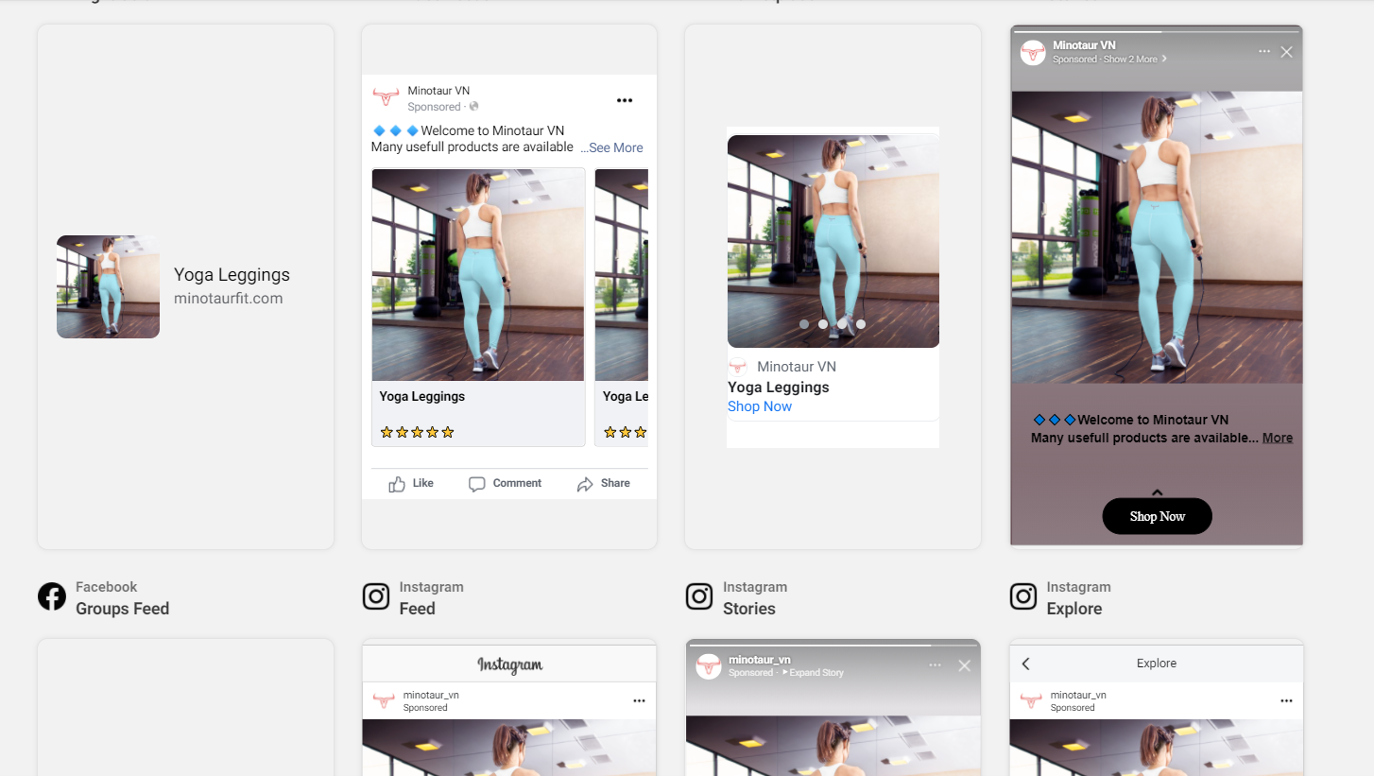Open three-dot menu on Instagram Feed preview
The height and width of the screenshot is (776, 1374).
639,700
